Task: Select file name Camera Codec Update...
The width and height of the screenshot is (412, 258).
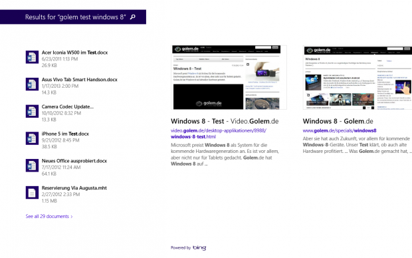Action: [x=68, y=106]
